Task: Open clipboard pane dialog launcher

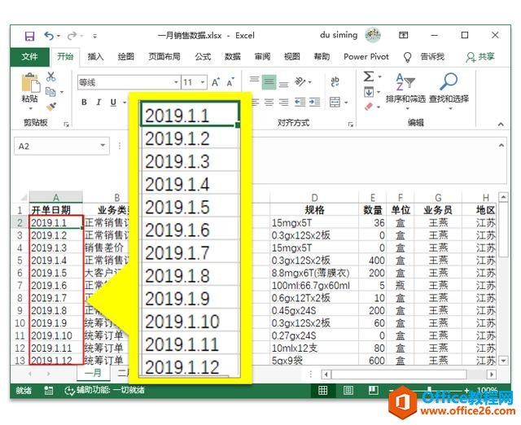Action: [67, 125]
